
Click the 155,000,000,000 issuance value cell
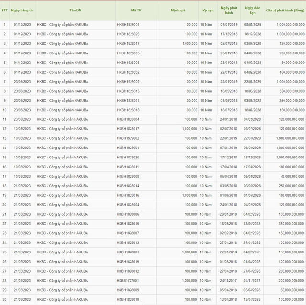tap(285, 252)
